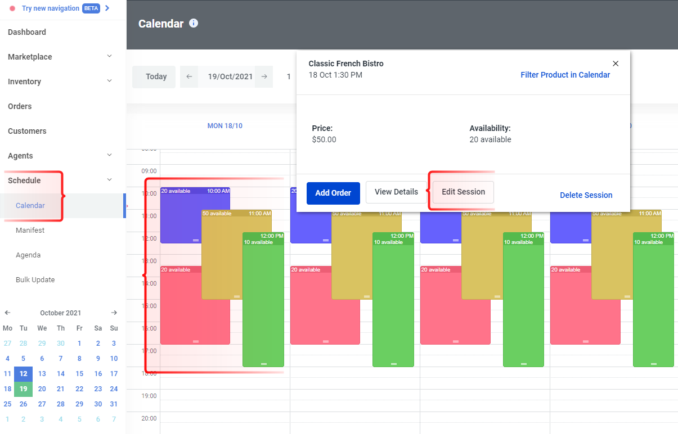678x434 pixels.
Task: Select October 20 in the mini calendar
Action: (42, 388)
